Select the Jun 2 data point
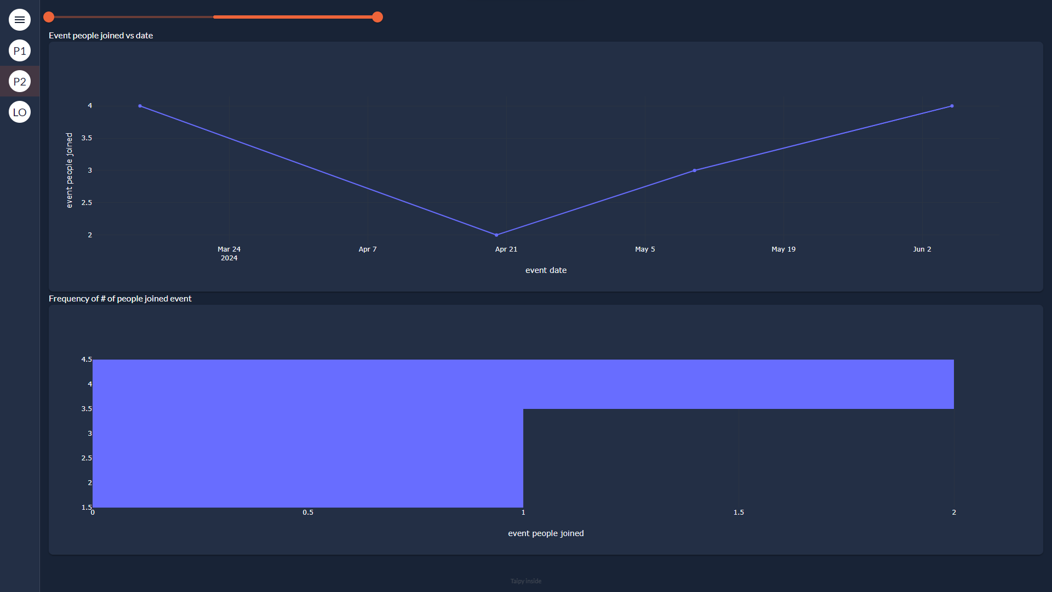The image size is (1052, 592). 951,106
